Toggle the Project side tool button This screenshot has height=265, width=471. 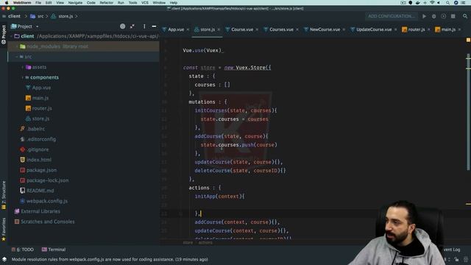point(4,35)
